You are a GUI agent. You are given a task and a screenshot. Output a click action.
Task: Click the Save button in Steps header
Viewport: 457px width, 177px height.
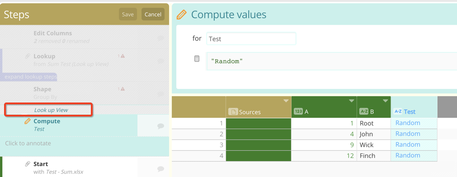127,14
